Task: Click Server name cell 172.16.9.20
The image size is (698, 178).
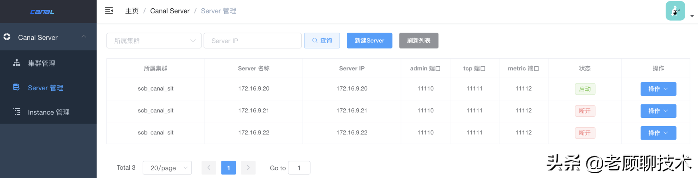Action: click(x=254, y=88)
